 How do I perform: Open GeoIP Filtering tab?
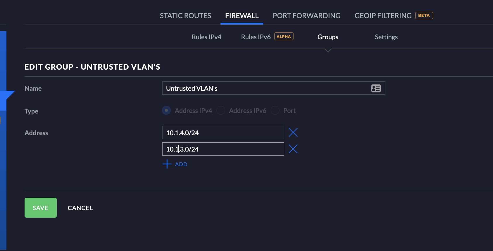(x=383, y=16)
